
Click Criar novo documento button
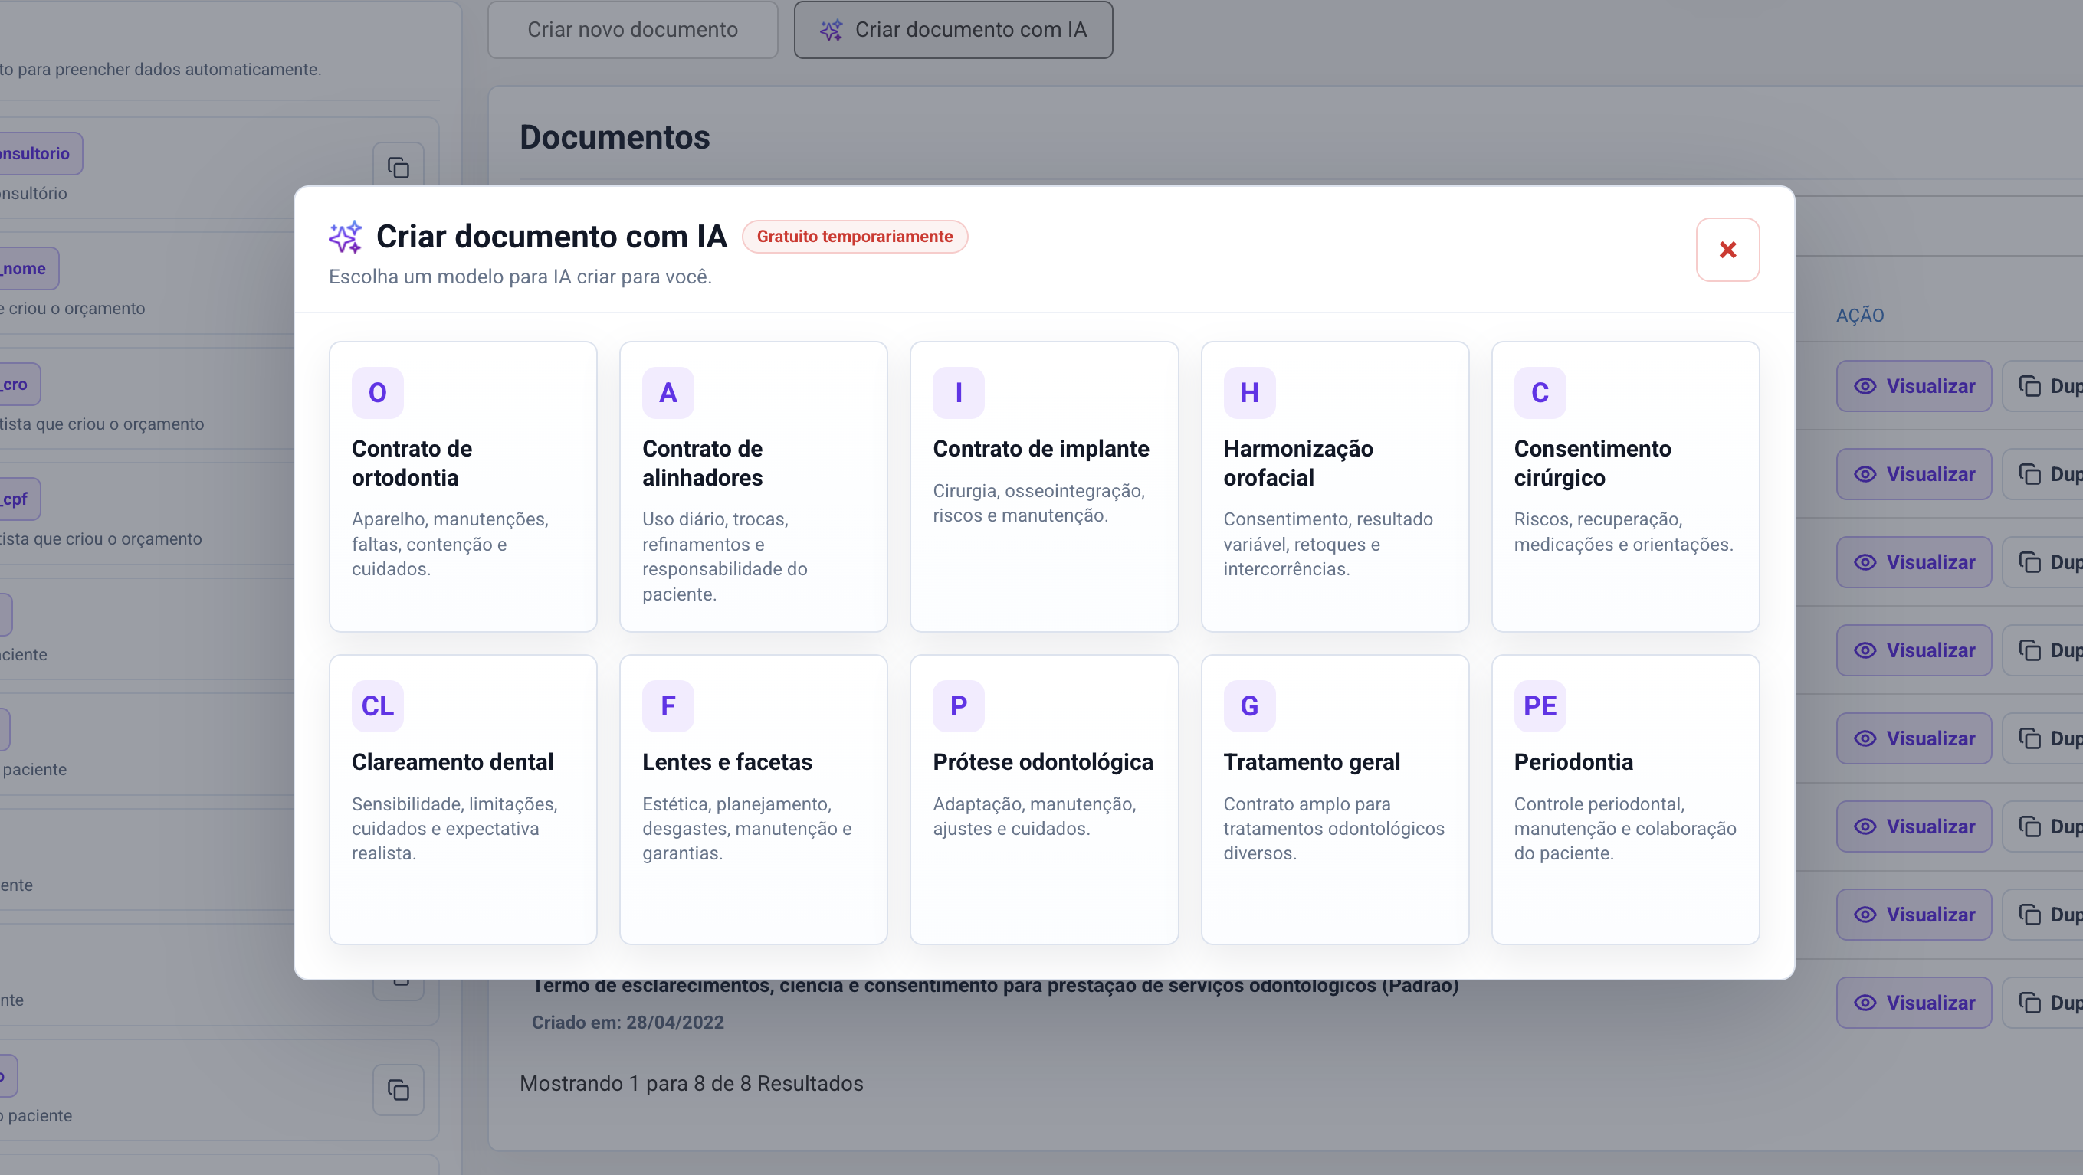pyautogui.click(x=632, y=30)
